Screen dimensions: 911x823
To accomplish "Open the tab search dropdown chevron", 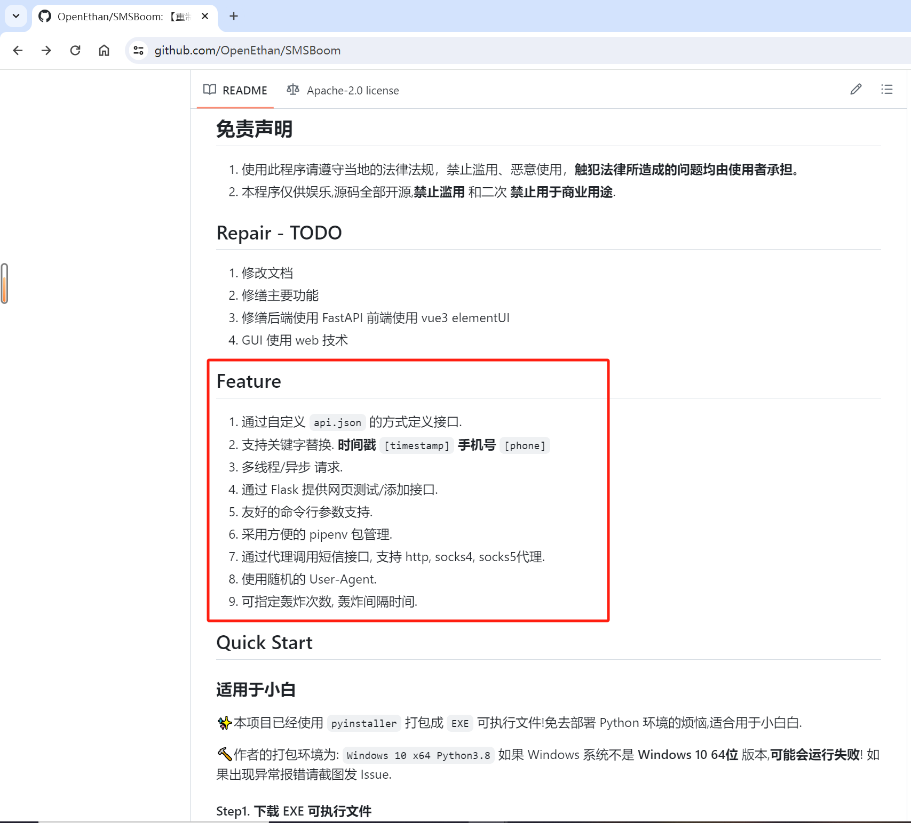I will coord(16,16).
